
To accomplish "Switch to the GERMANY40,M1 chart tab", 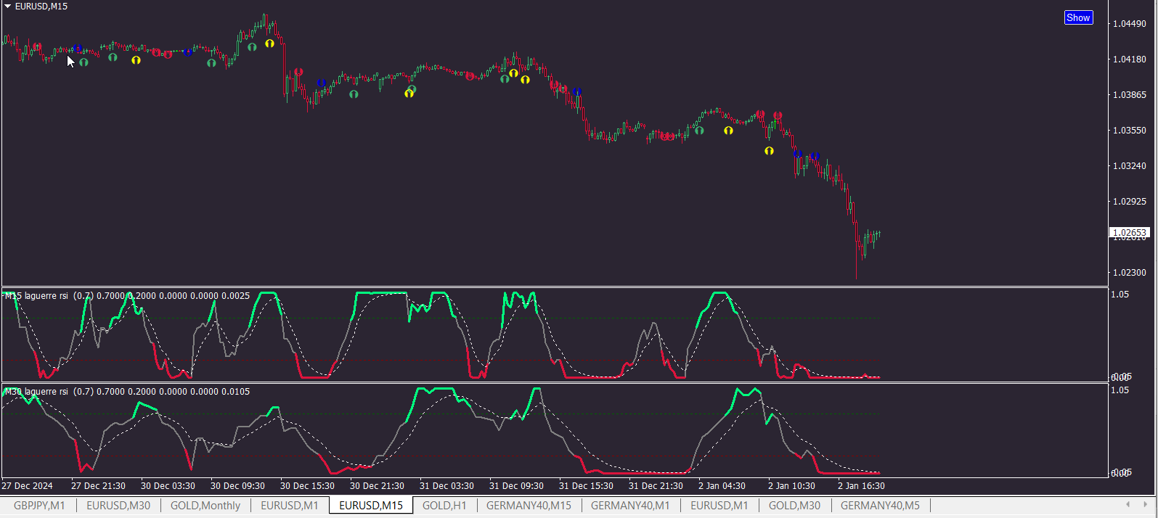I will [x=630, y=505].
